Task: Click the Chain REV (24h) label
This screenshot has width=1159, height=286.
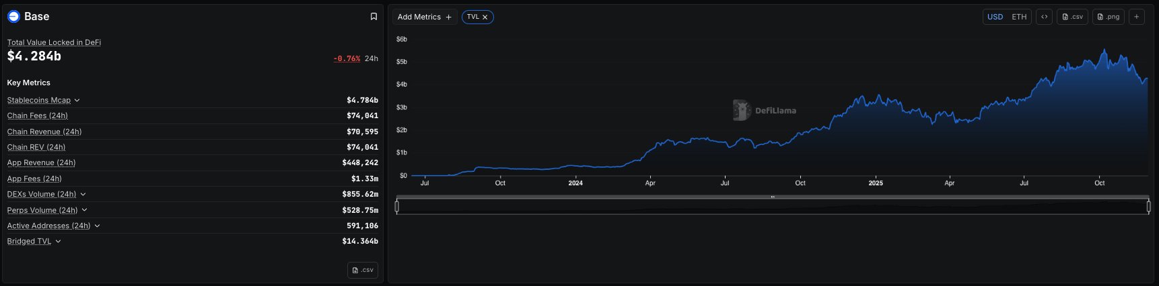Action: (x=36, y=147)
